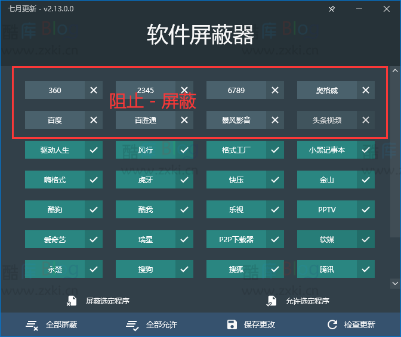Toggle the checkmark beside P2P下载器

click(x=275, y=239)
